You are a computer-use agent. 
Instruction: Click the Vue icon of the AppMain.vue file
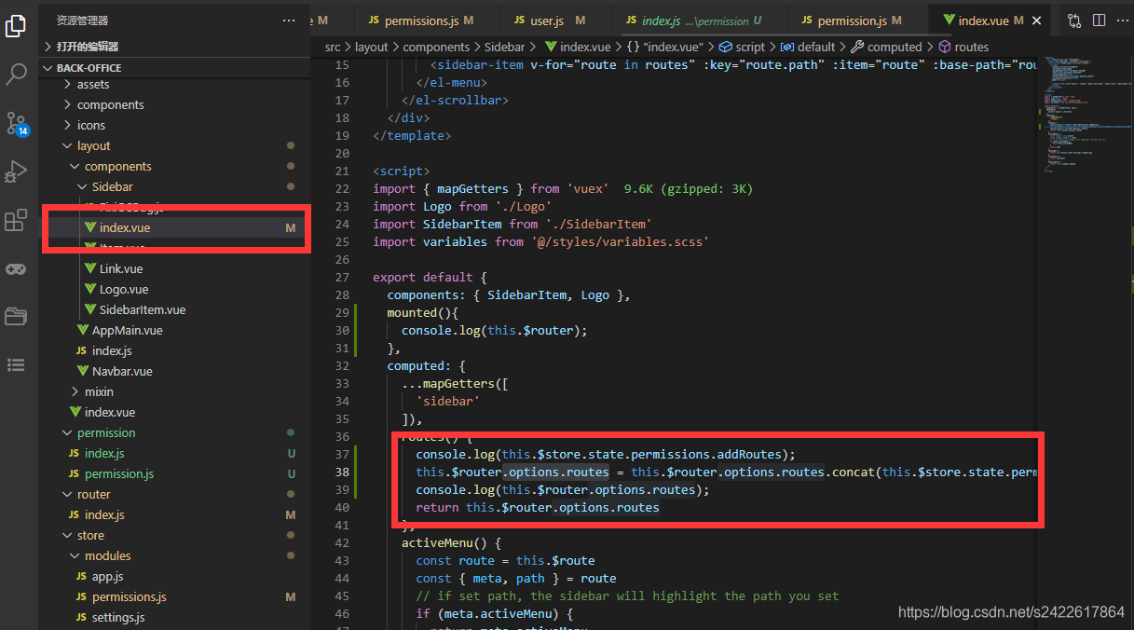pos(83,330)
